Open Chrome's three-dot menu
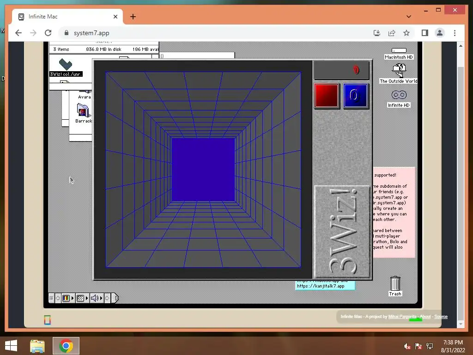 coord(455,33)
